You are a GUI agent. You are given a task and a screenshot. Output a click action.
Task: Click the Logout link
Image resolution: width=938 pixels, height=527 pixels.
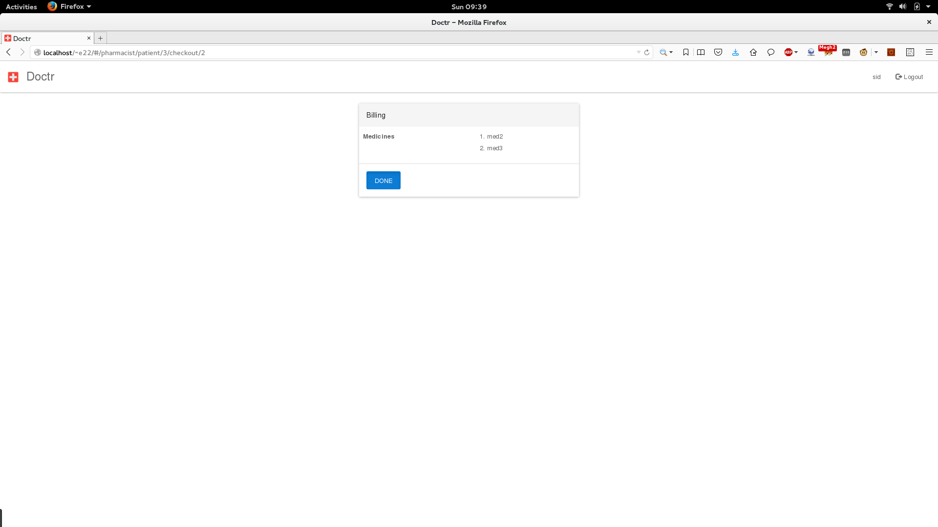click(909, 77)
